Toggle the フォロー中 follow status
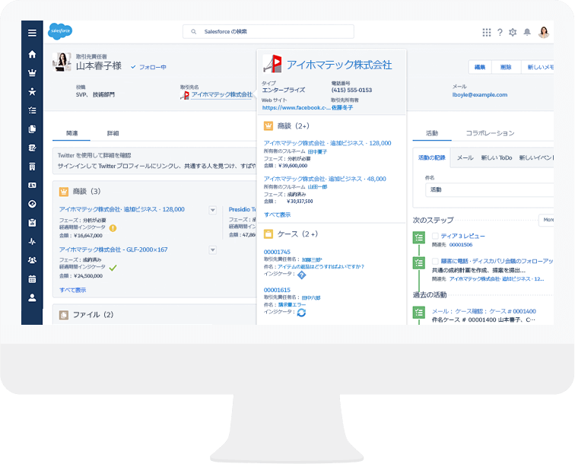The image size is (575, 464). (148, 67)
